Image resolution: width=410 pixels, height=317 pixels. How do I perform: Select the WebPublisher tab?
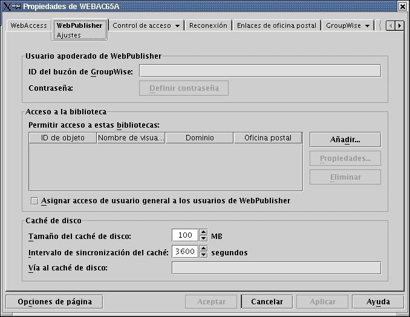(x=79, y=25)
